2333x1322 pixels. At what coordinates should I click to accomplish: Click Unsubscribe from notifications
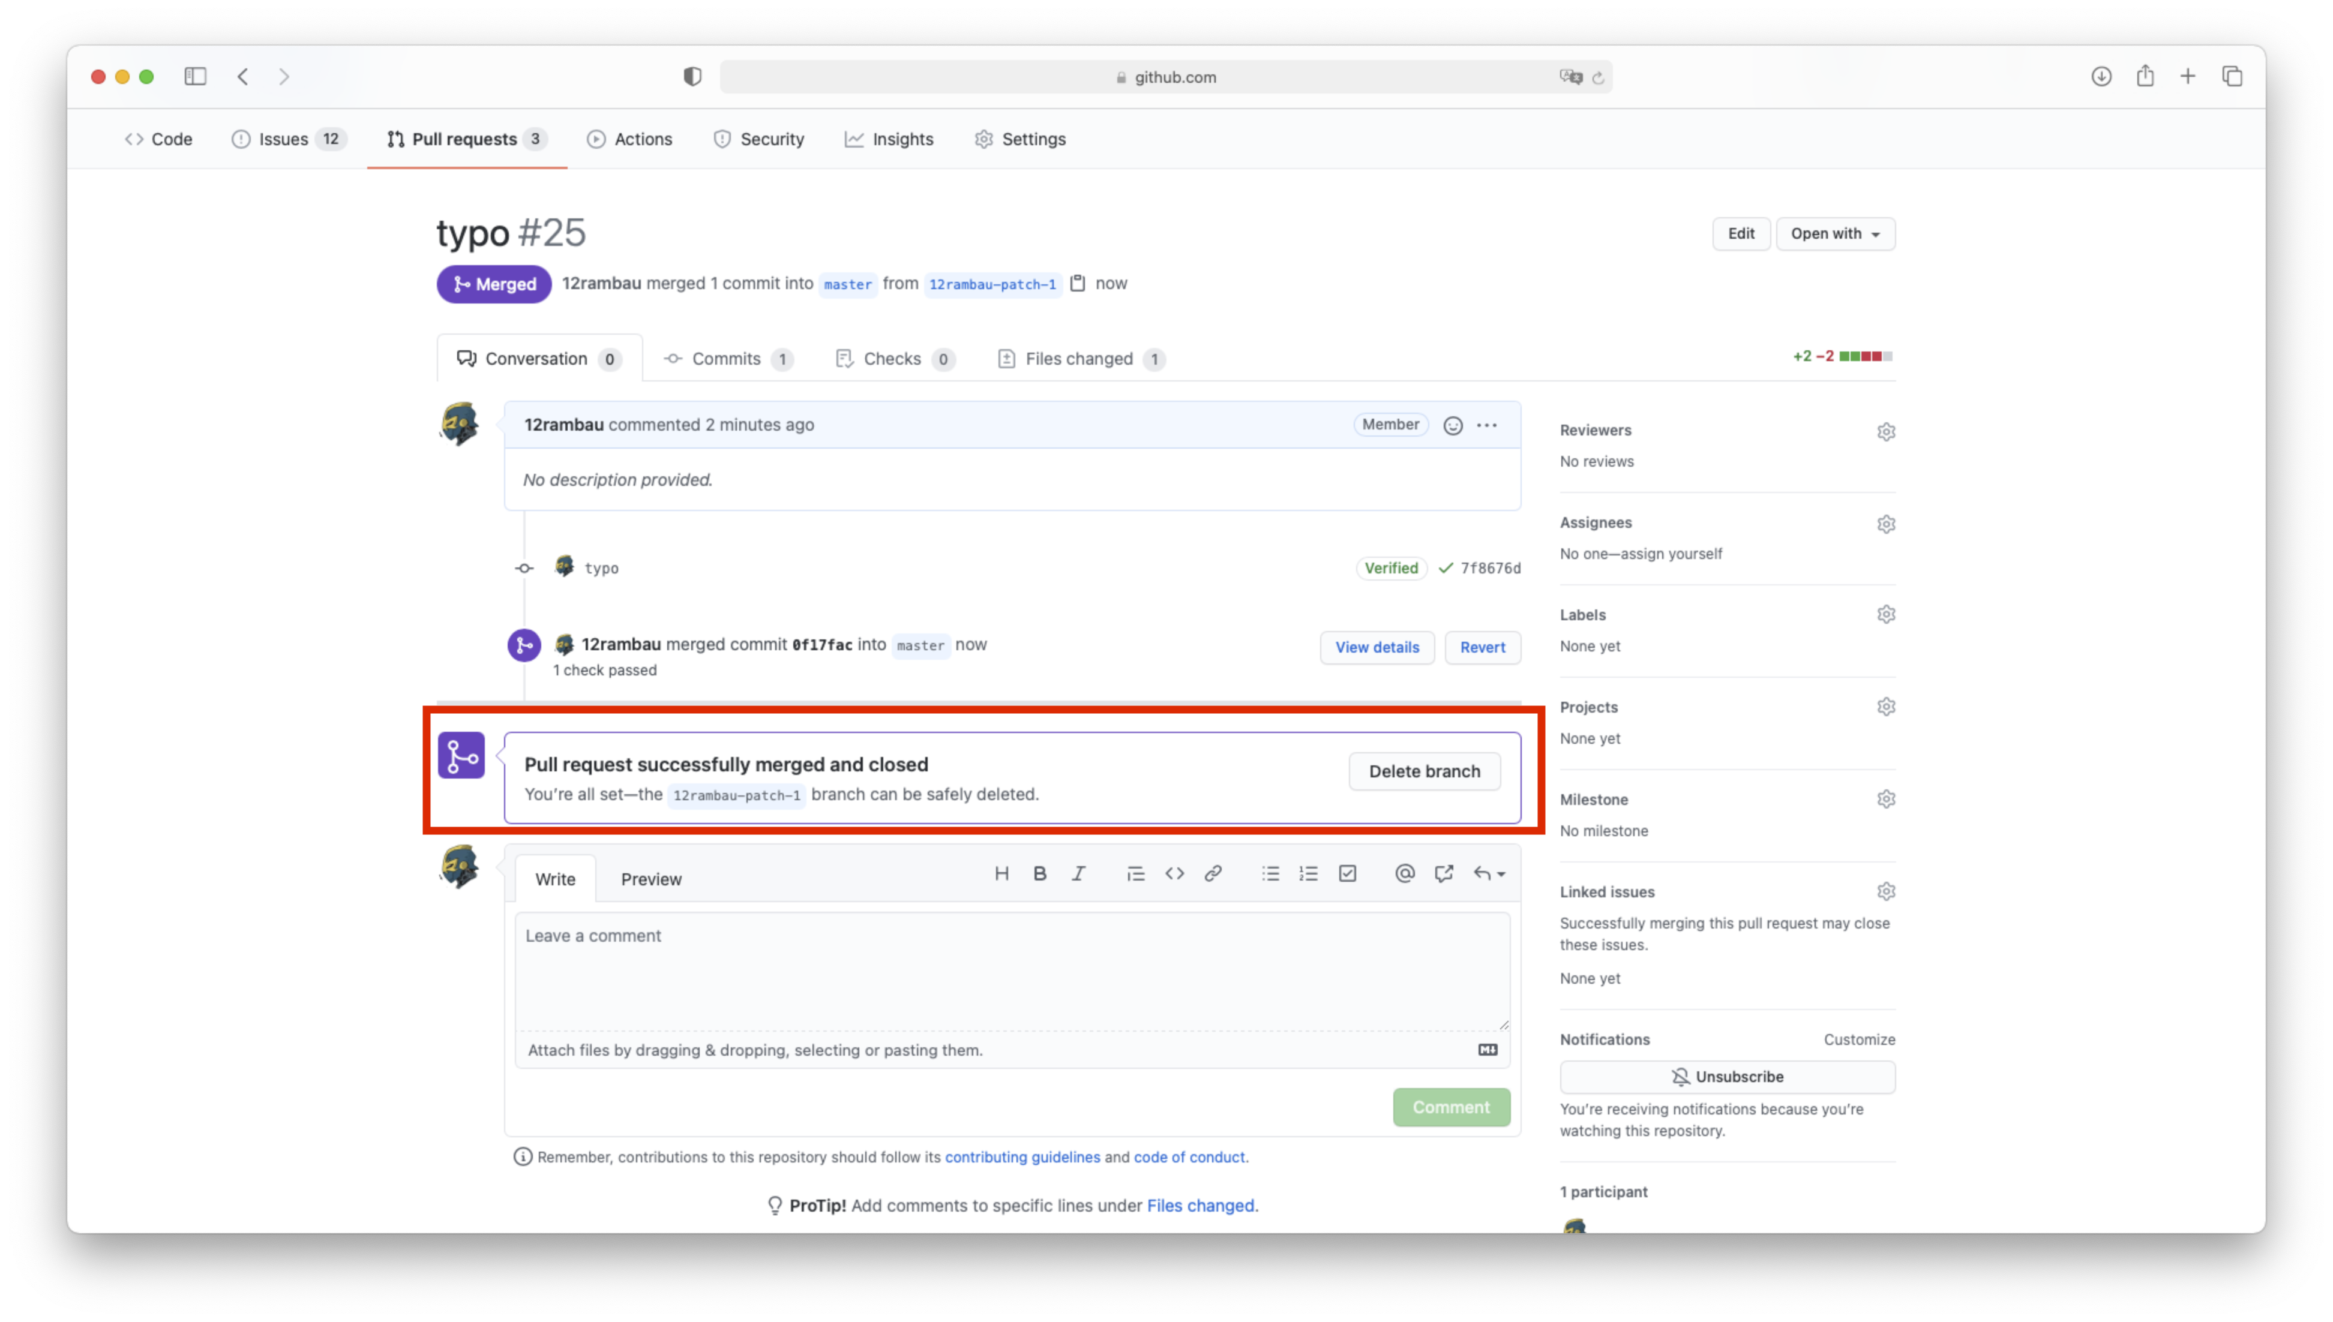click(1726, 1077)
